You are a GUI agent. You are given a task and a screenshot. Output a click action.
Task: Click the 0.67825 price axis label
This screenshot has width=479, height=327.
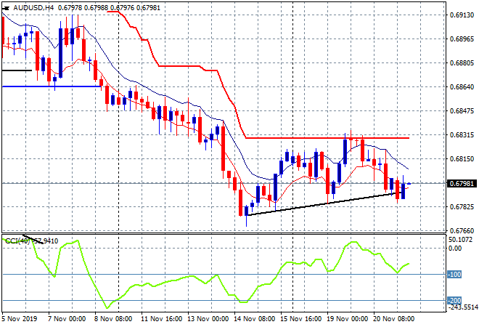(462, 207)
